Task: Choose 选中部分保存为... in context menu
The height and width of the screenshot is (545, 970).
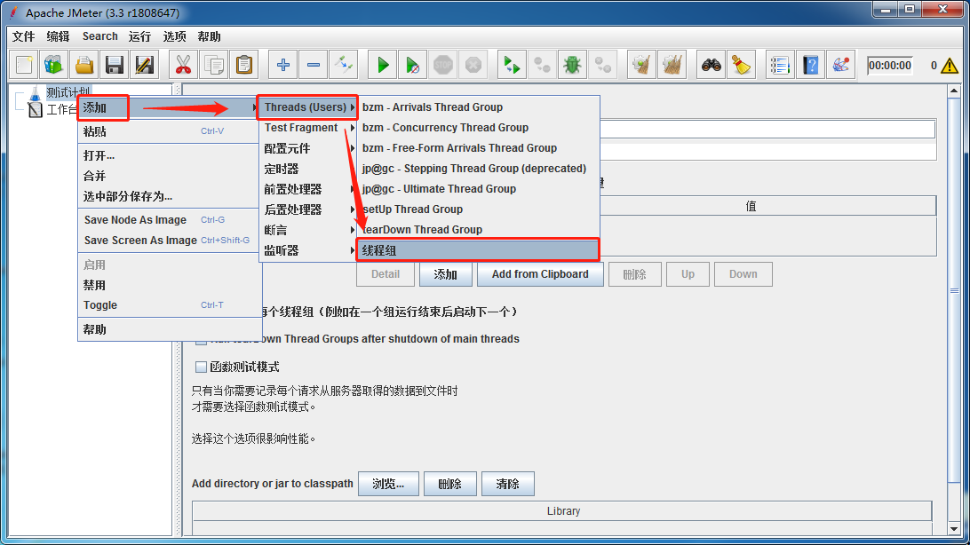Action: 168,196
